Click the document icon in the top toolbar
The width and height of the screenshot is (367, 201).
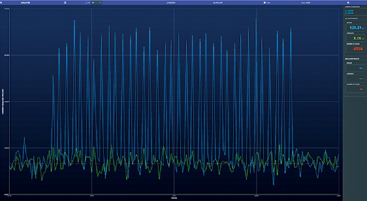point(65,2)
